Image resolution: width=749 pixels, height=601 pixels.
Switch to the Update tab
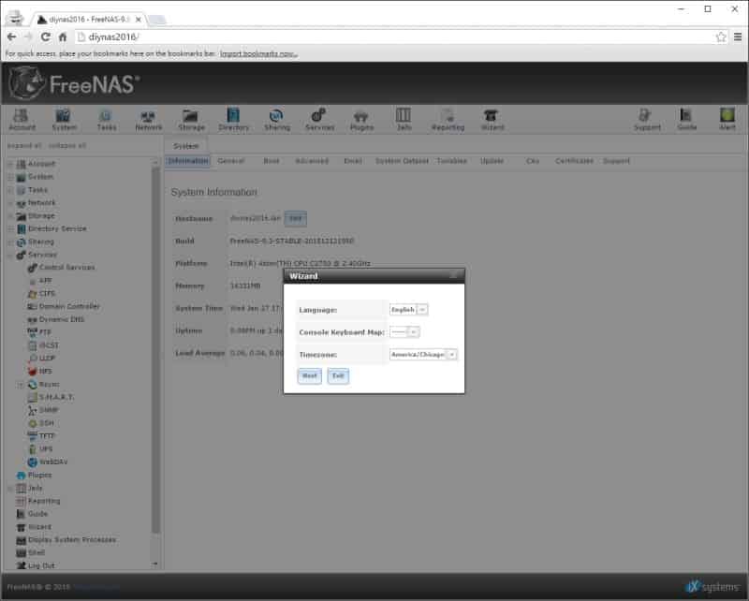(x=492, y=161)
